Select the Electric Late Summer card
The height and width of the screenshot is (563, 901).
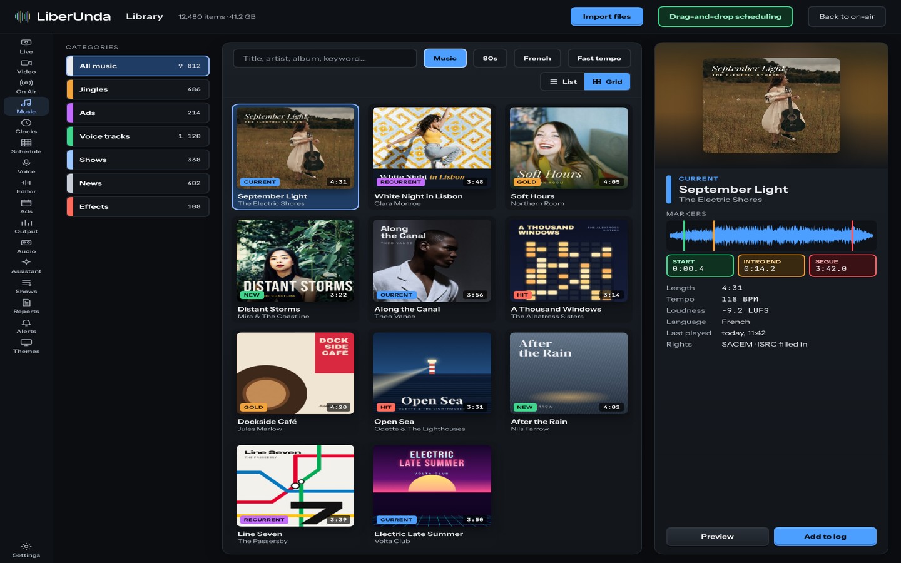point(432,495)
